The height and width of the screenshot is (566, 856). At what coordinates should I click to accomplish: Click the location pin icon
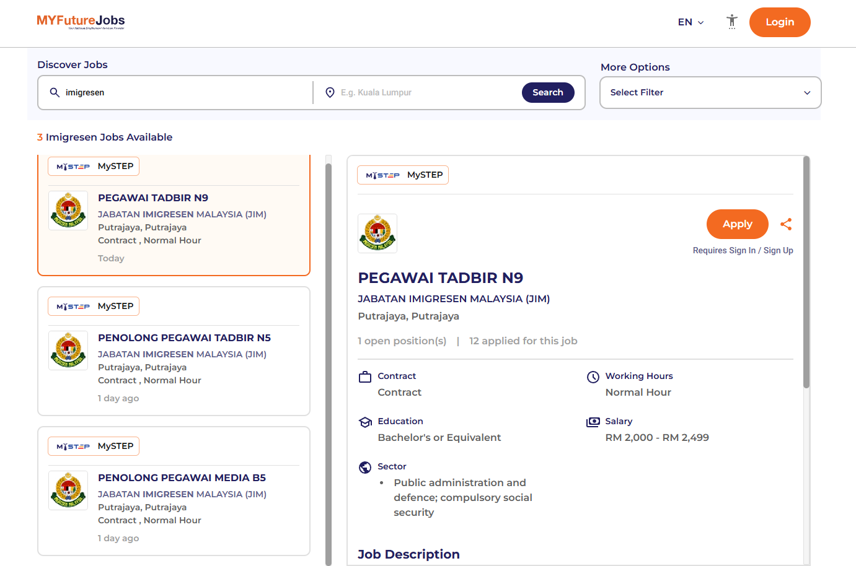(330, 92)
